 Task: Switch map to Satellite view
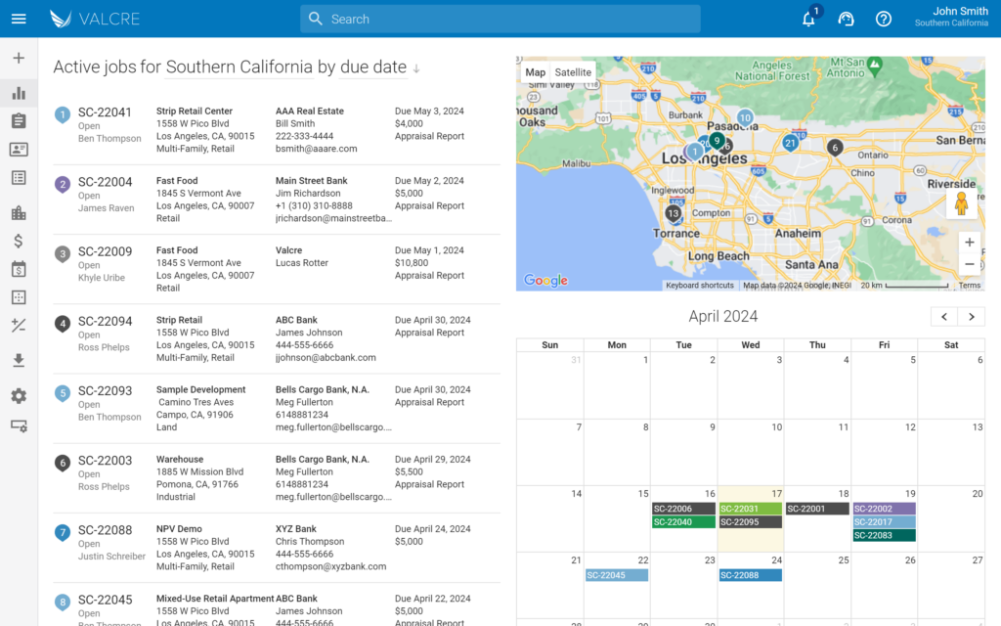(x=573, y=72)
